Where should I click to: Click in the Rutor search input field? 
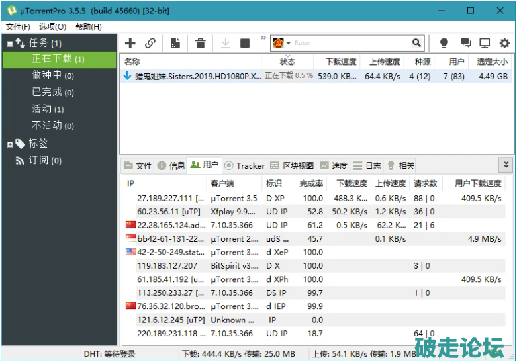pyautogui.click(x=351, y=43)
